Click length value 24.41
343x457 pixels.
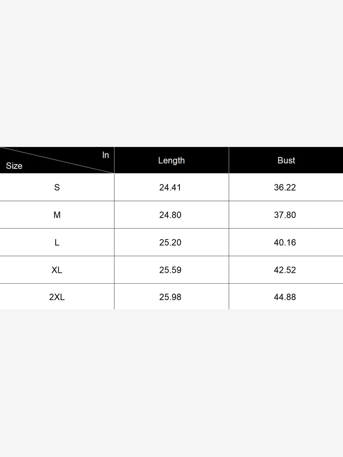click(x=170, y=187)
